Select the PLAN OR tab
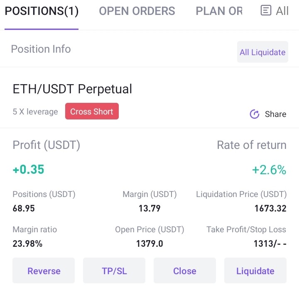 click(219, 11)
